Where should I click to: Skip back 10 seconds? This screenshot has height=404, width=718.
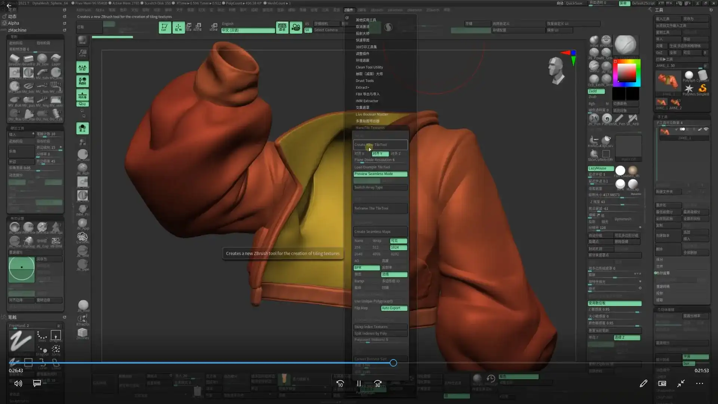coord(340,383)
